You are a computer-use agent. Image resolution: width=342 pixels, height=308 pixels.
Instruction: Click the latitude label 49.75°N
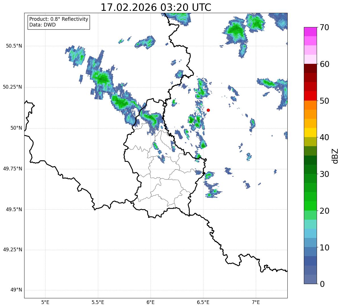point(12,169)
